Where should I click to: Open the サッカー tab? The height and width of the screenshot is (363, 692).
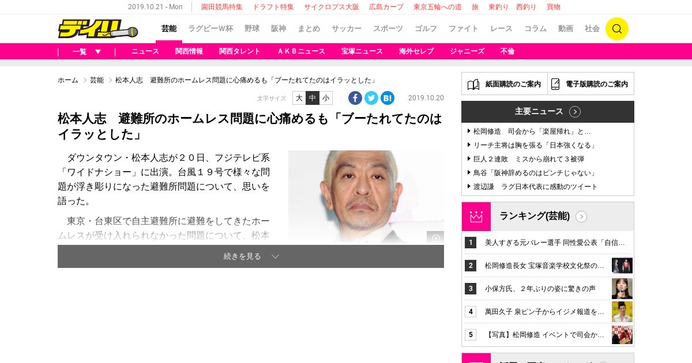pos(347,29)
